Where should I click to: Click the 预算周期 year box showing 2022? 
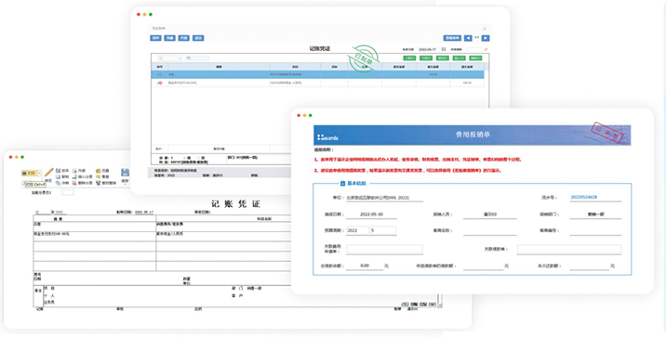[x=357, y=230]
